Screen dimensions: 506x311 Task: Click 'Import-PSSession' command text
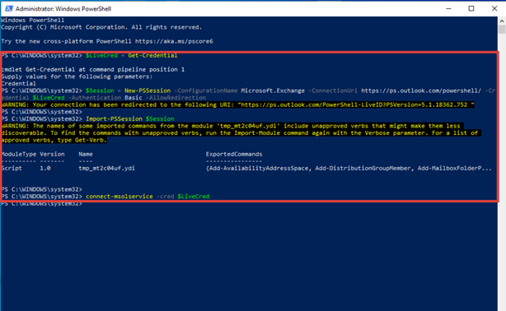point(114,118)
